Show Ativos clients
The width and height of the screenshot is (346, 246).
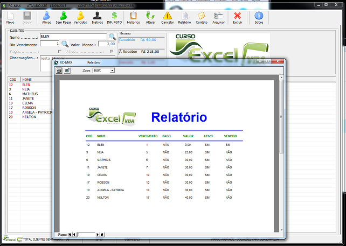46,18
